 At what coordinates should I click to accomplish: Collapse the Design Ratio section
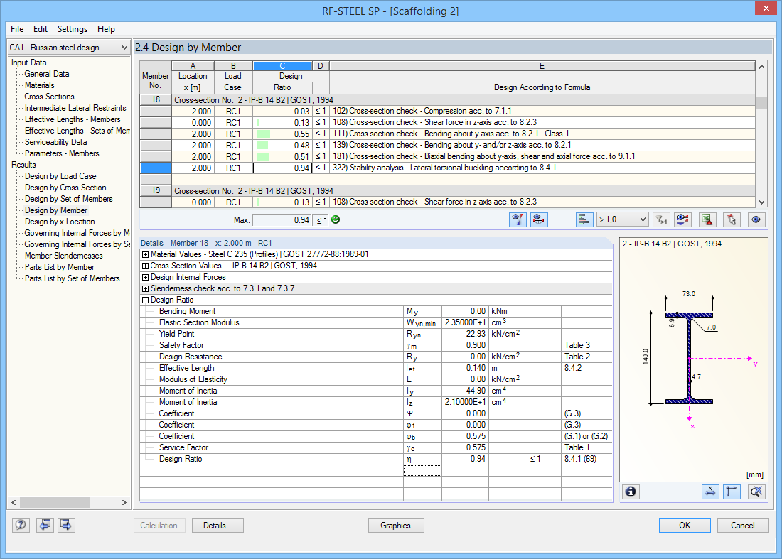pos(146,299)
